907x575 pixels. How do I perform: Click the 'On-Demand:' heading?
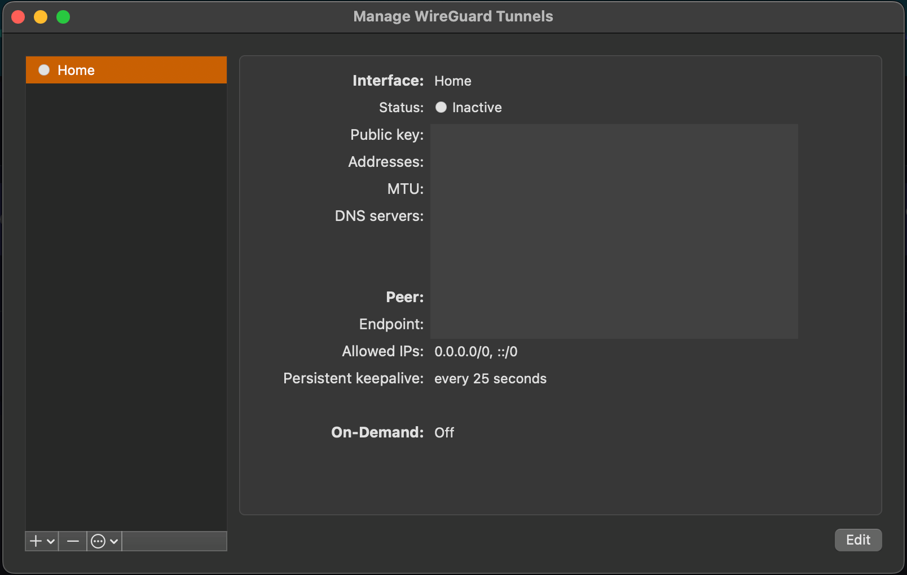[x=377, y=432]
